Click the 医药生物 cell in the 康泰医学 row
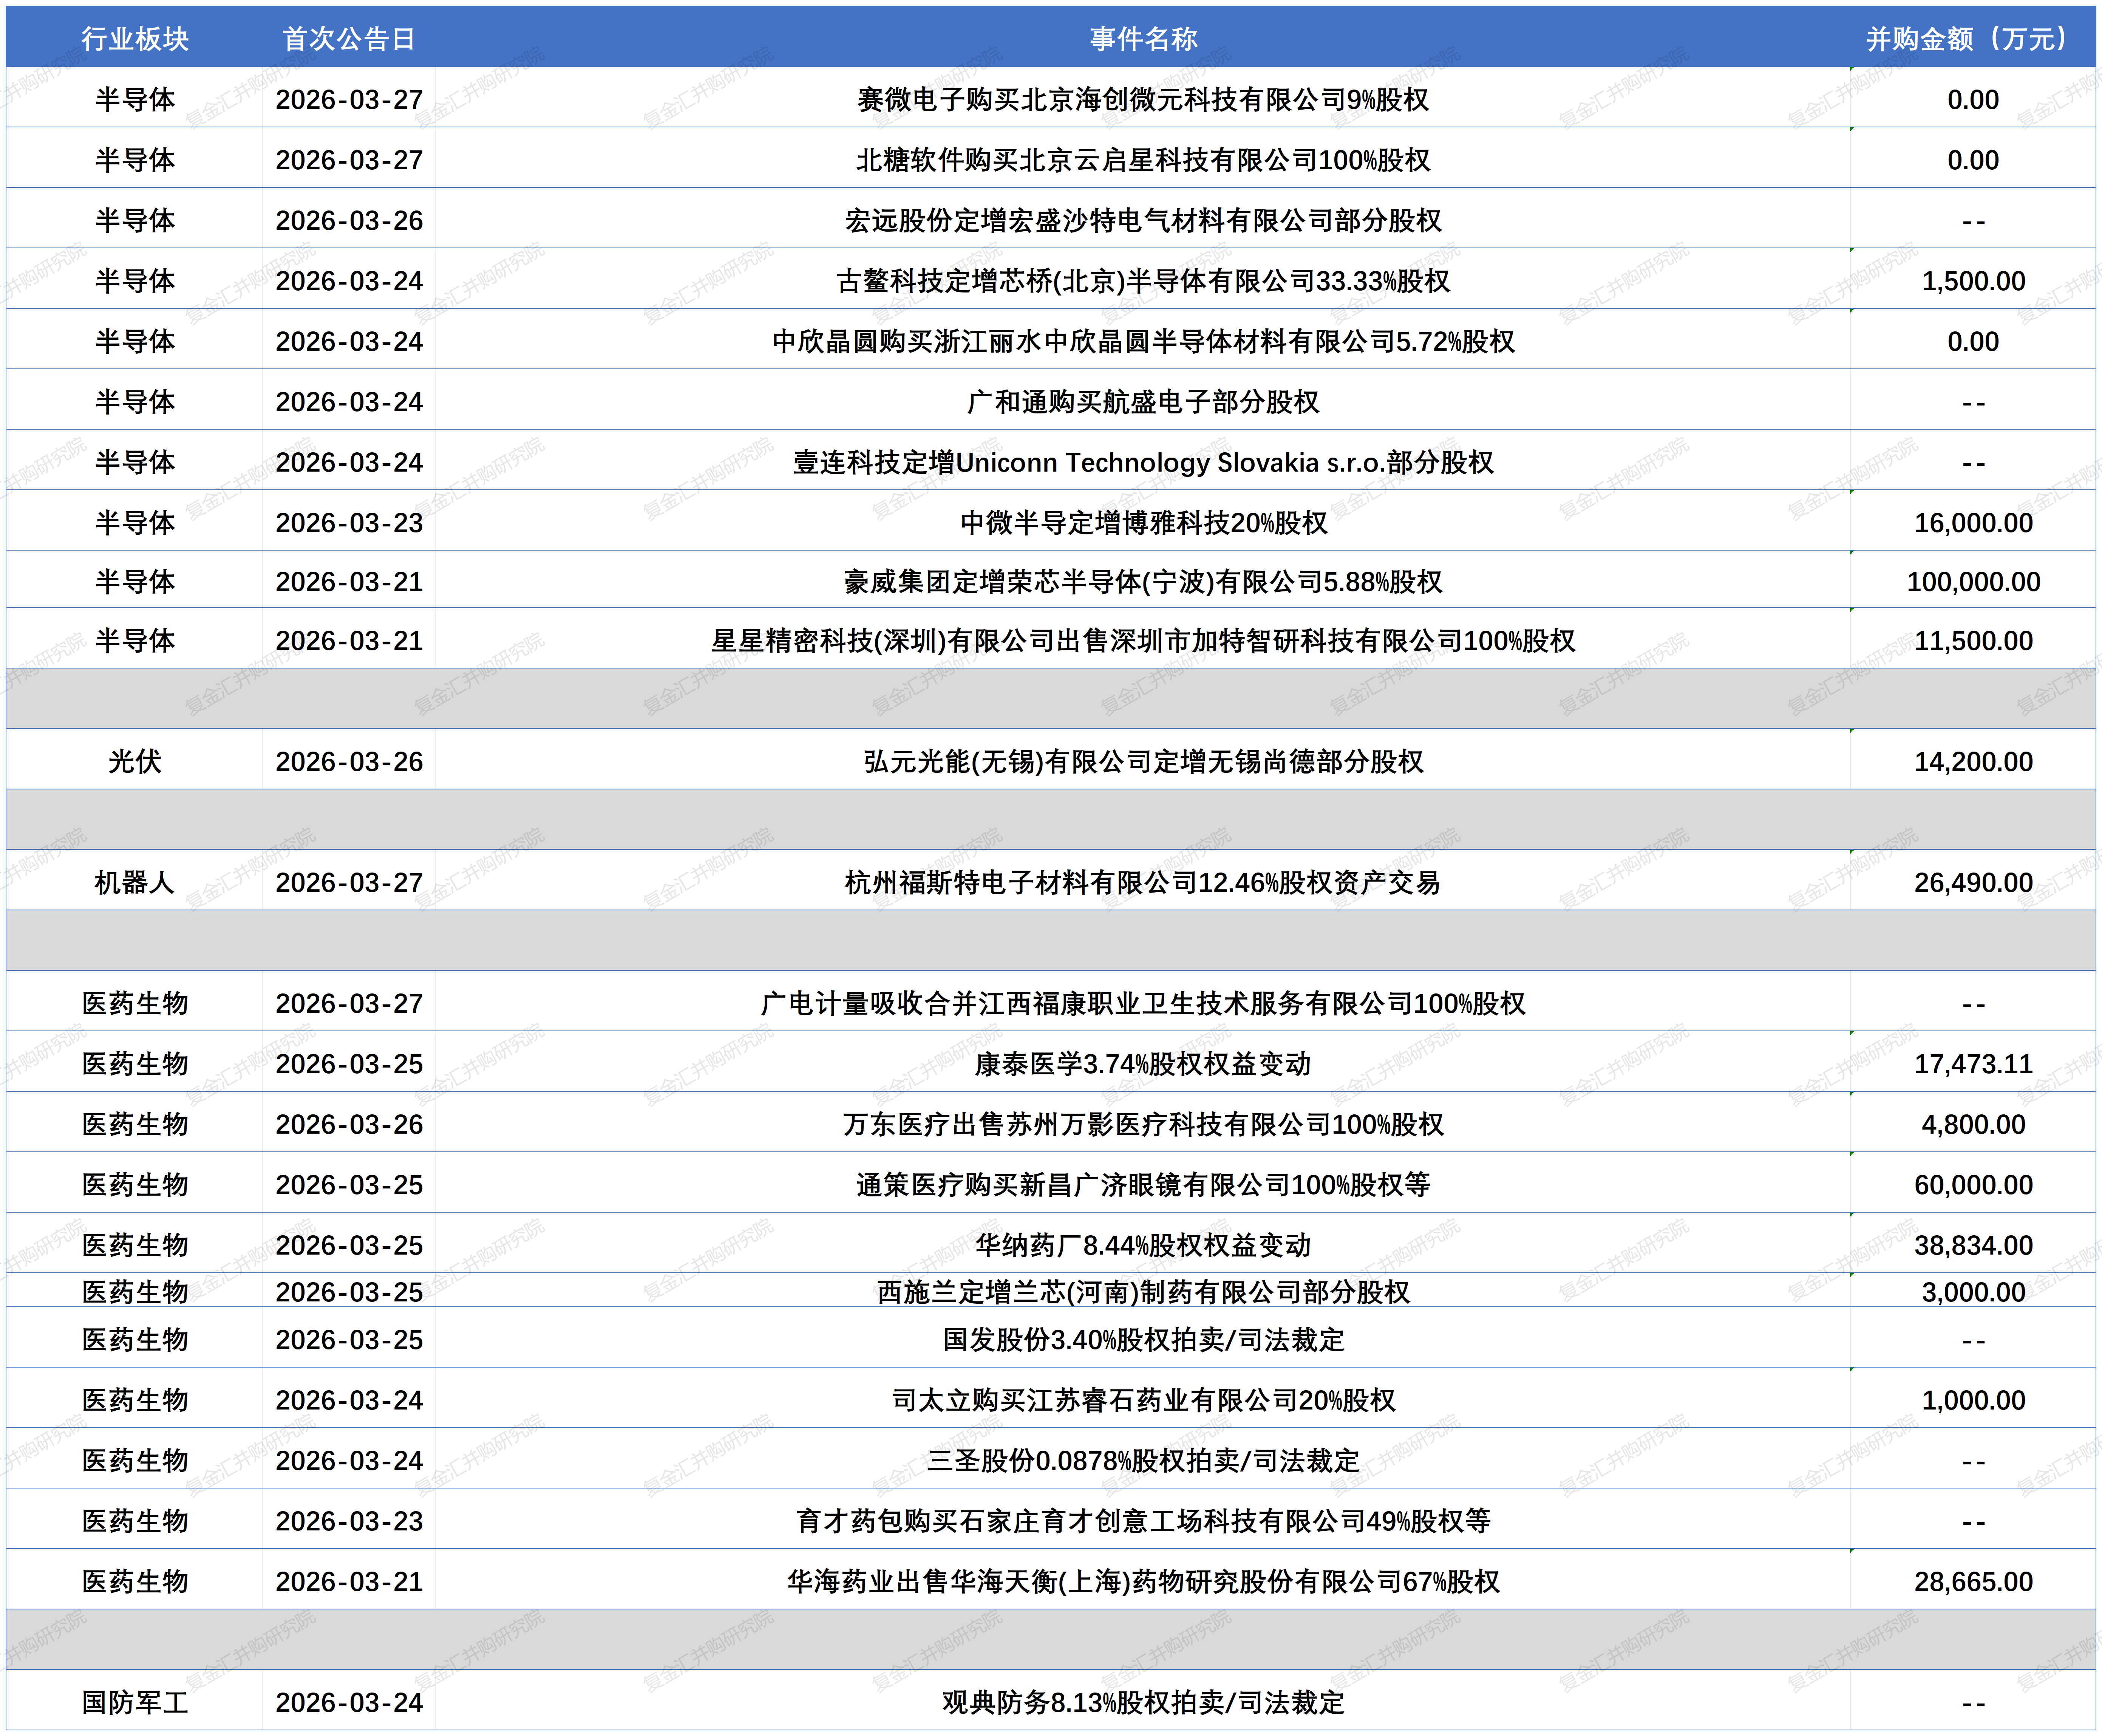This screenshot has height=1736, width=2102. pyautogui.click(x=135, y=1064)
